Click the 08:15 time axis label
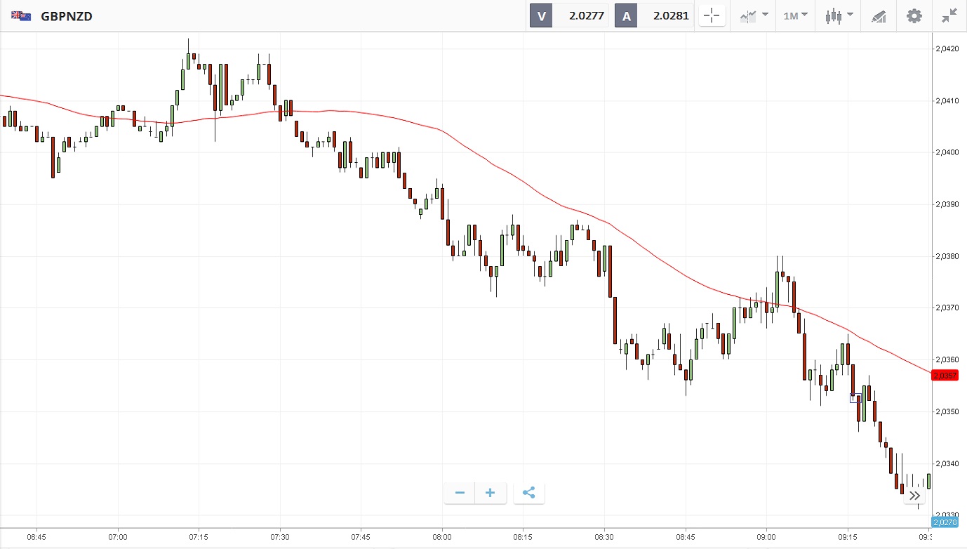Viewport: 967px width, 549px height. (523, 537)
